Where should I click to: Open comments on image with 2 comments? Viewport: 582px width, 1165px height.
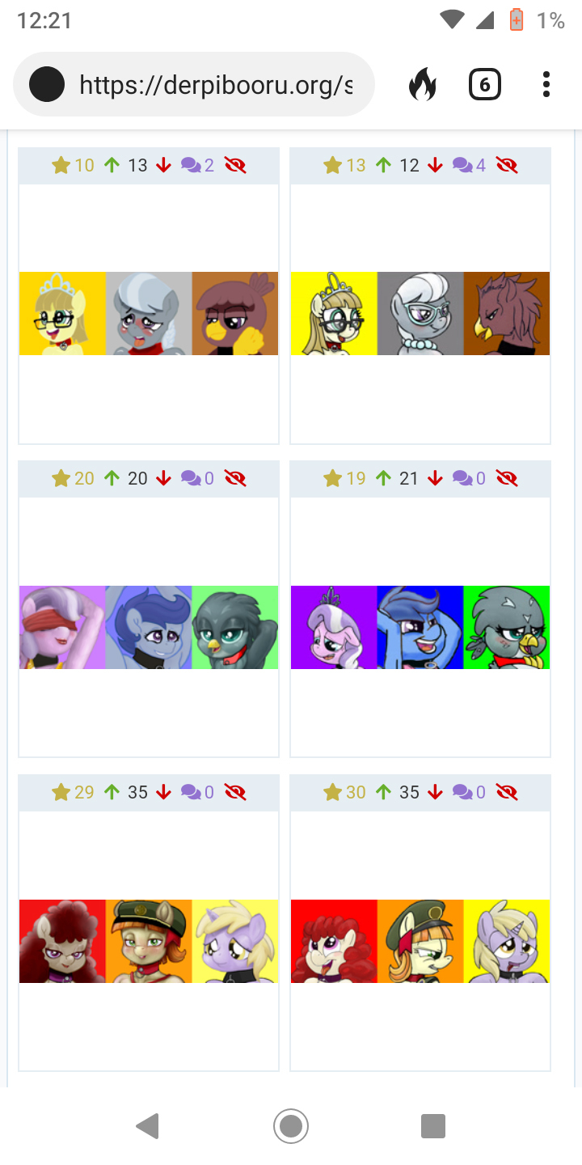198,166
